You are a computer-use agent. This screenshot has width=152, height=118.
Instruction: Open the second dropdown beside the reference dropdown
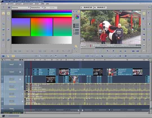click(37, 8)
